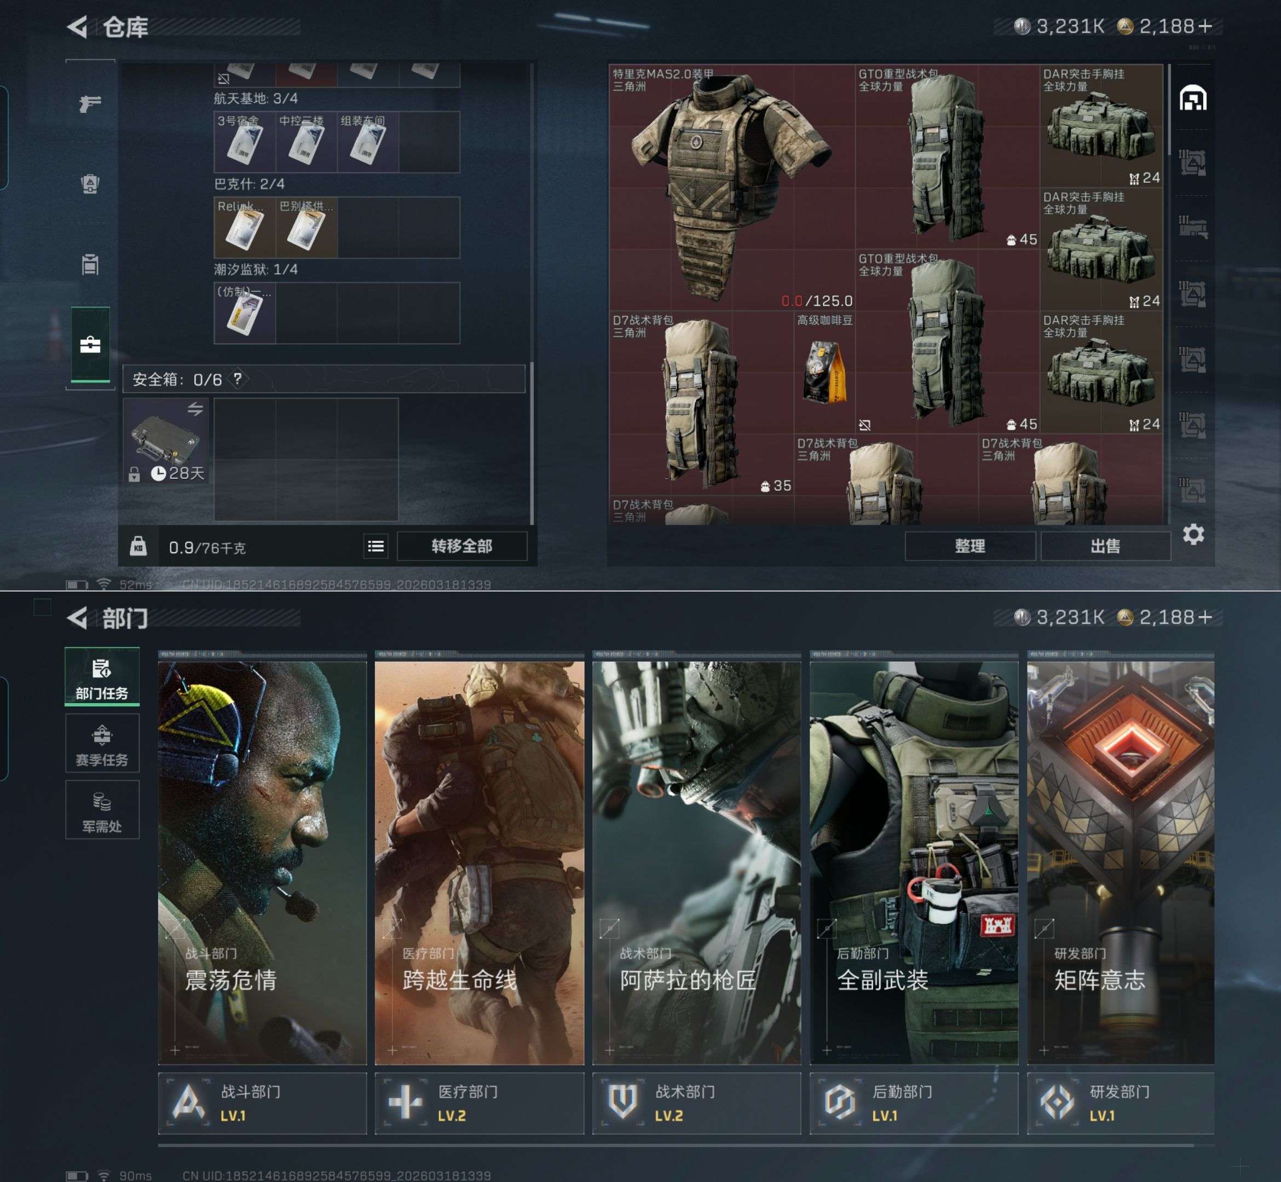Select the 巴别塔供 keycard
This screenshot has width=1281, height=1182.
306,227
